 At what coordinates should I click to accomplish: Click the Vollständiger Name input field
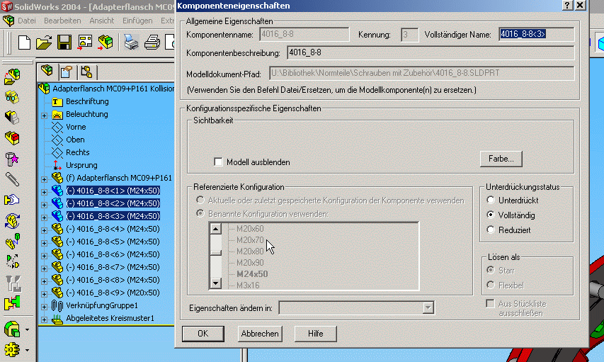[536, 34]
